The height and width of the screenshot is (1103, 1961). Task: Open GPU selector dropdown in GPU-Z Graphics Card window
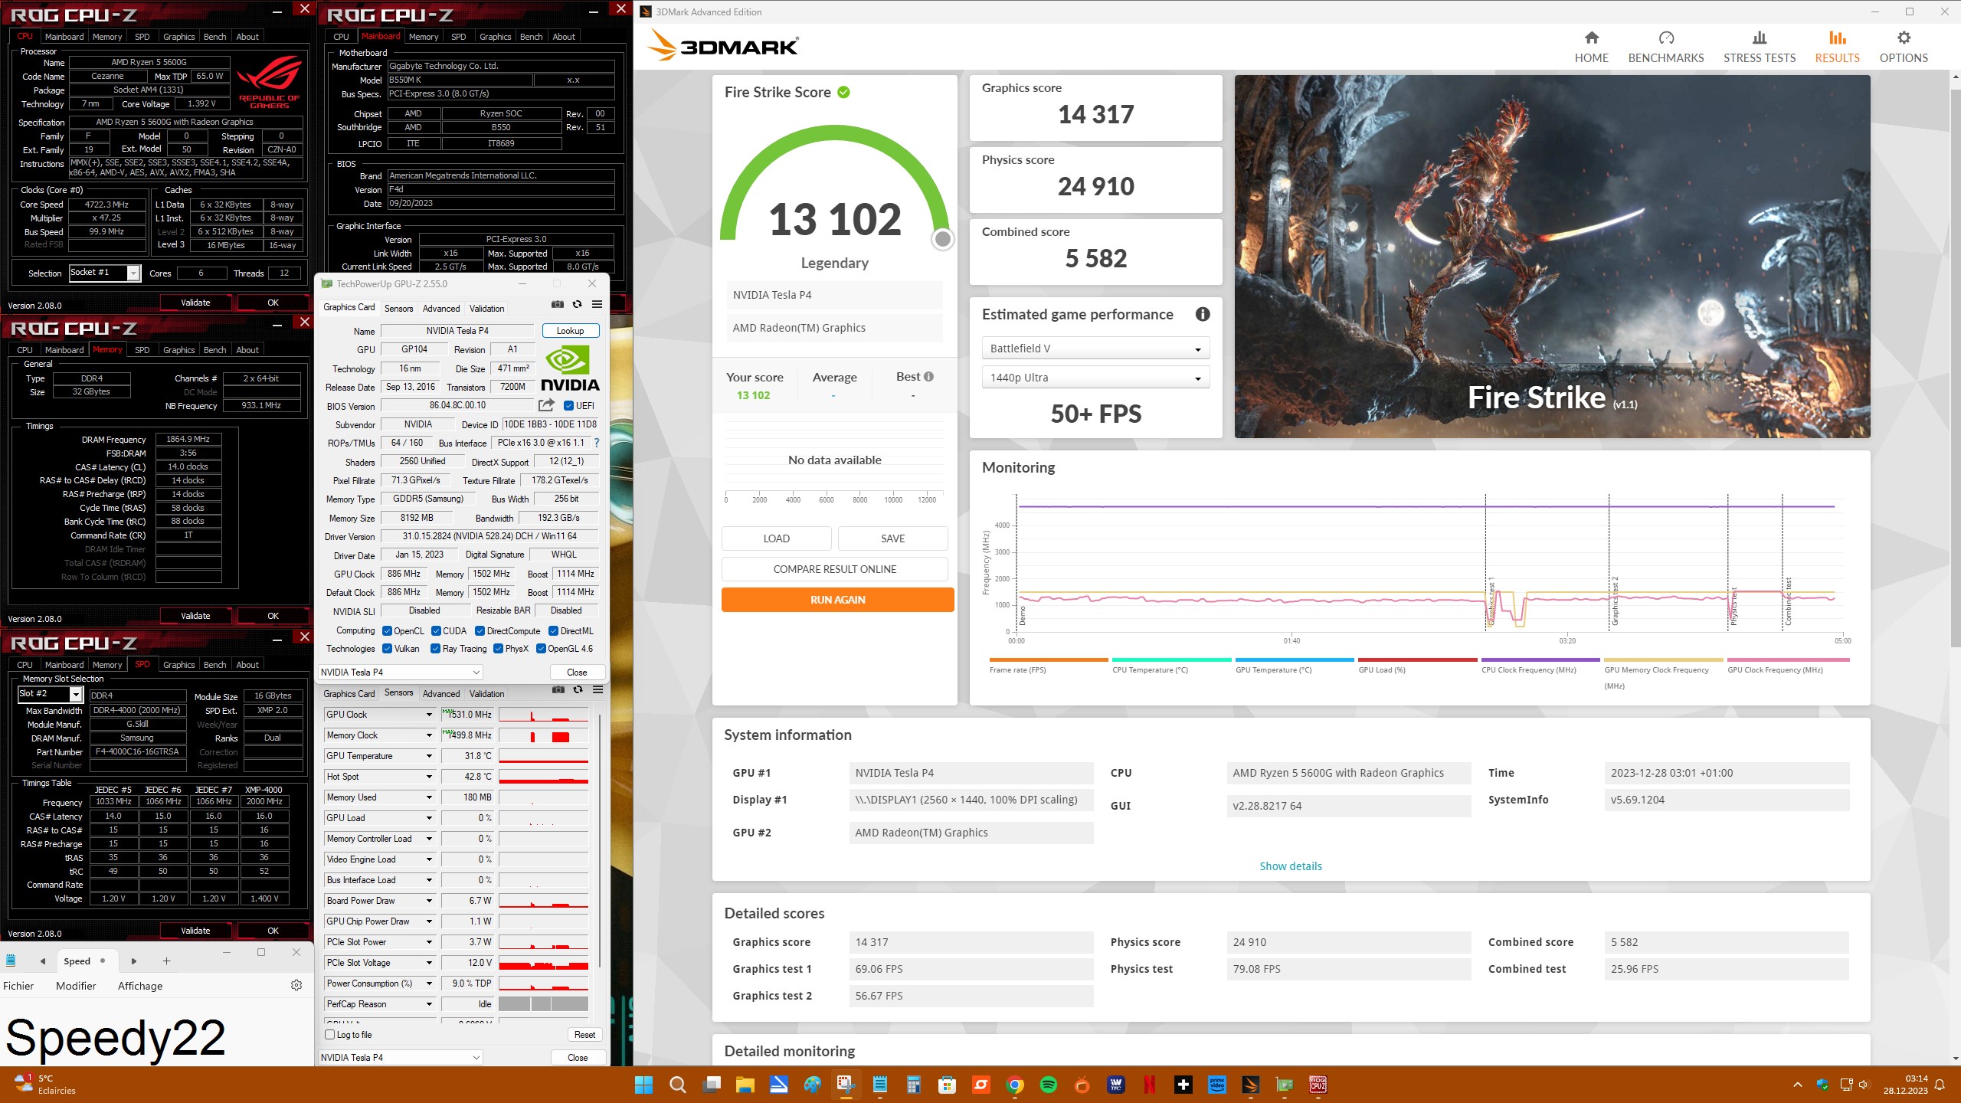(400, 673)
